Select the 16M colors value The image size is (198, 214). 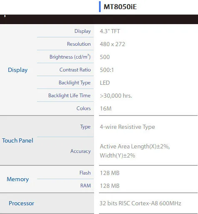click(106, 108)
